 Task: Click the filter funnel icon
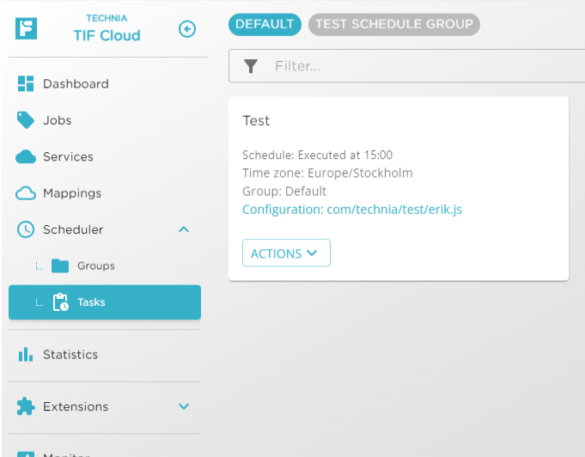[251, 66]
